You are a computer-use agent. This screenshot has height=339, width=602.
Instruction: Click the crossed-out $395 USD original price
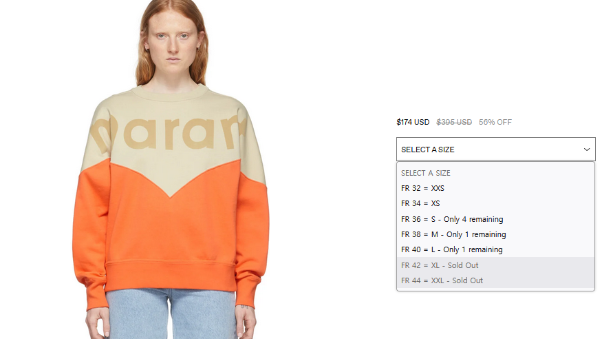[454, 122]
